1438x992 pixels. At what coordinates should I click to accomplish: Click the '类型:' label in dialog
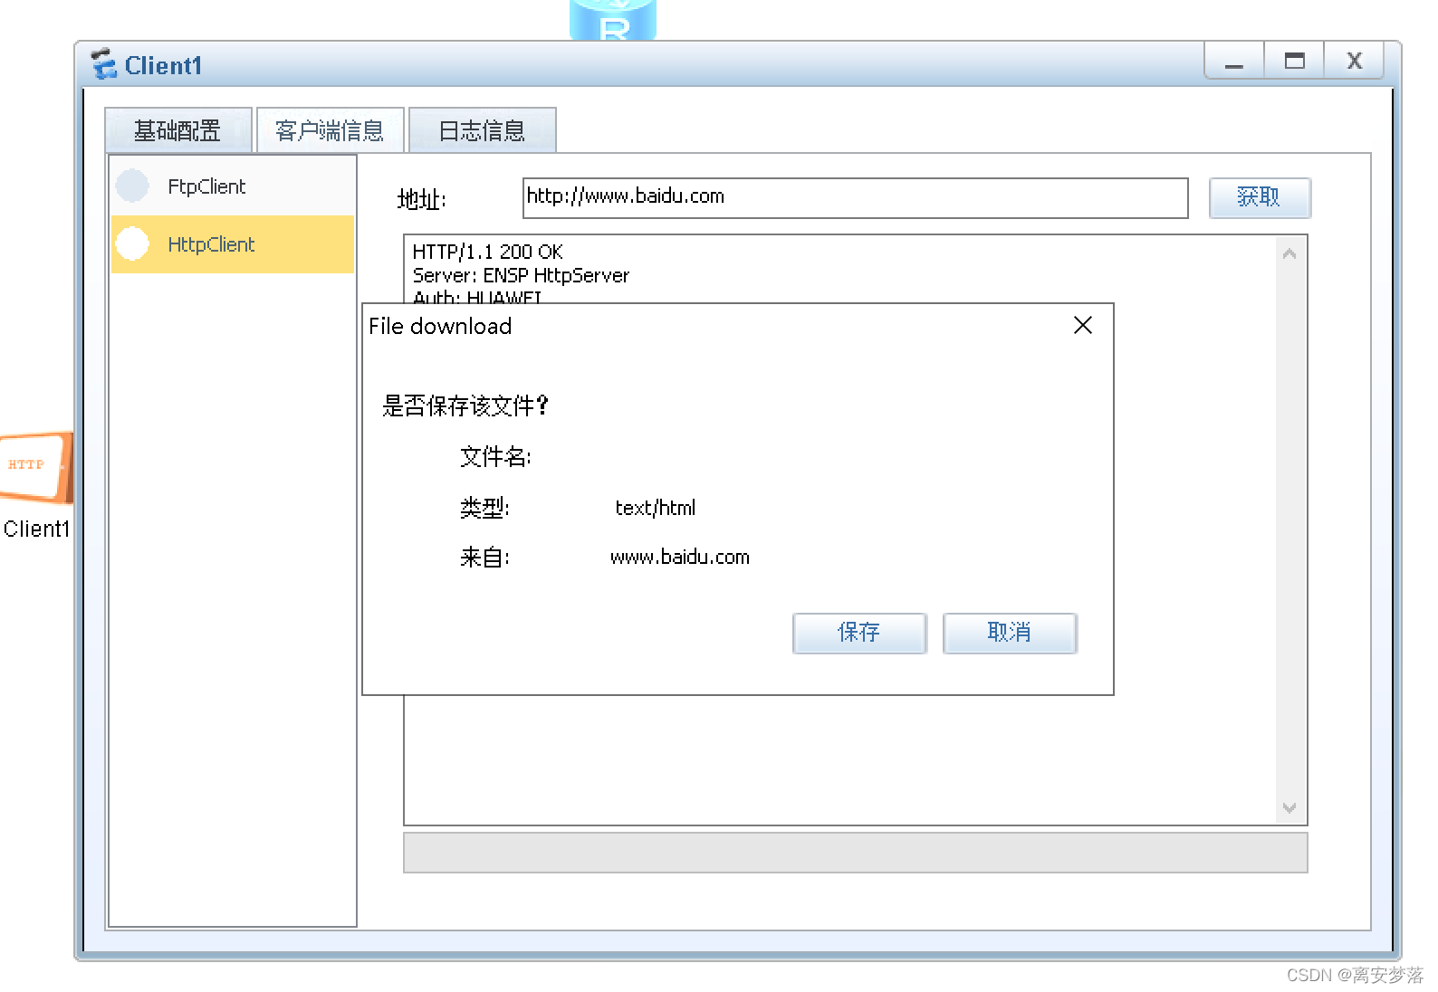pyautogui.click(x=484, y=508)
